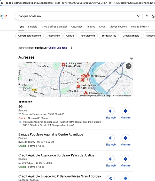
Task: Get directions to Crédit Agricole Palais de Justice
Action: click(x=125, y=159)
